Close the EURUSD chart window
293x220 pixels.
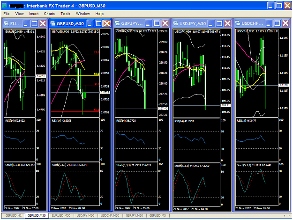43,23
